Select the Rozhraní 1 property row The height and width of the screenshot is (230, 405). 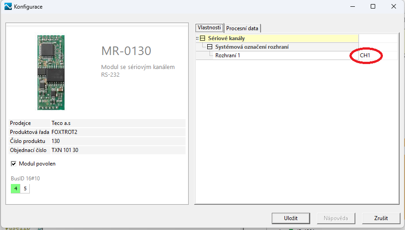tap(271, 55)
